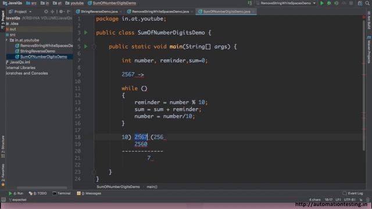This screenshot has width=372, height=209.
Task: Open StringReverseDemo in project tree
Action: click(35, 51)
